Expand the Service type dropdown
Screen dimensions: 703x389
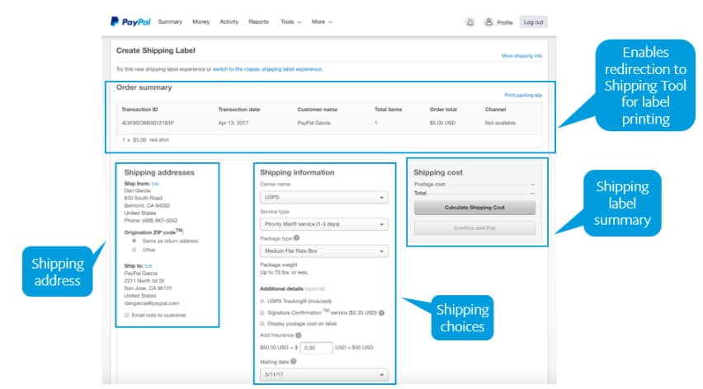point(323,224)
